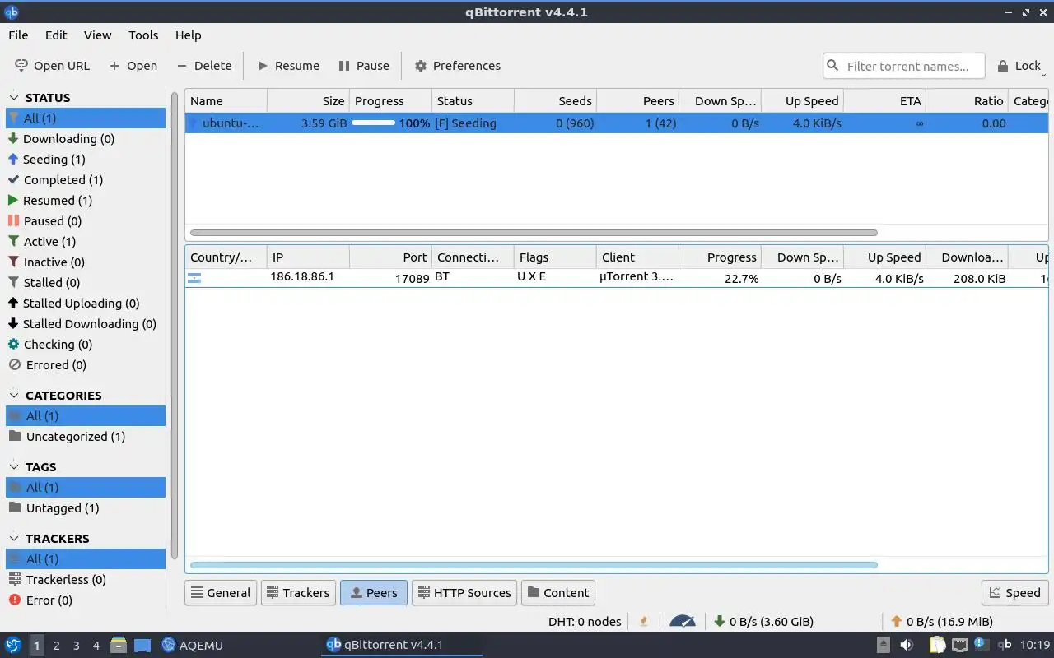
Task: Switch to the Content tab
Action: click(x=558, y=592)
